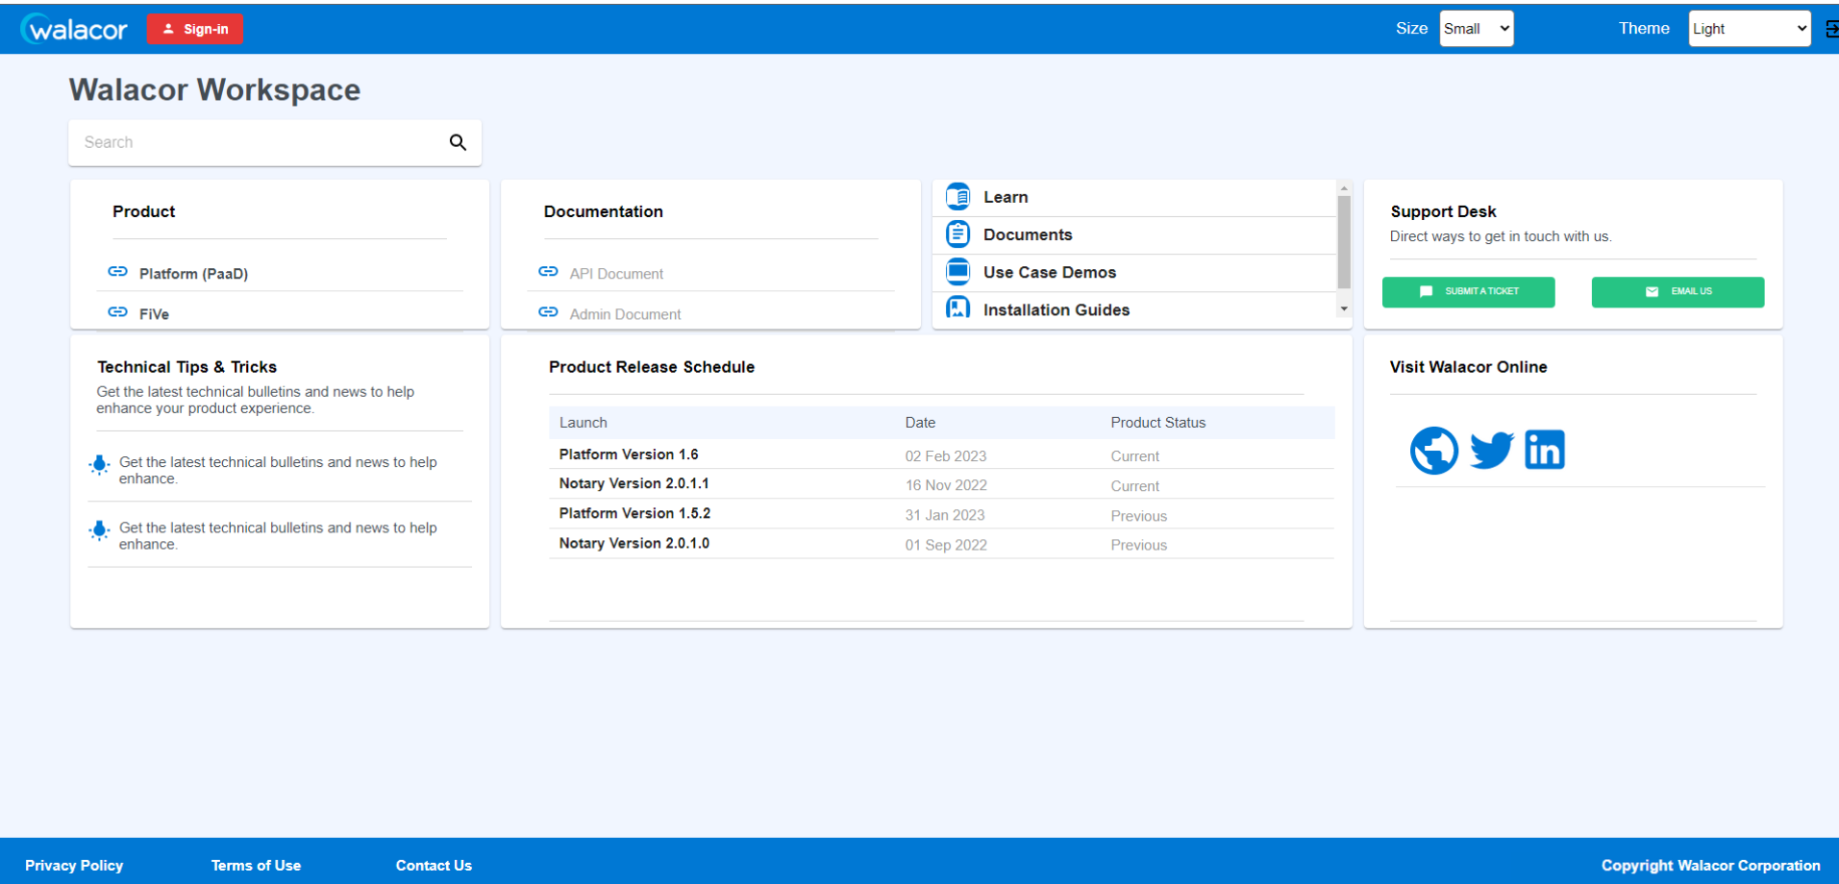The image size is (1839, 884).
Task: Click the Date column header
Action: tap(920, 423)
